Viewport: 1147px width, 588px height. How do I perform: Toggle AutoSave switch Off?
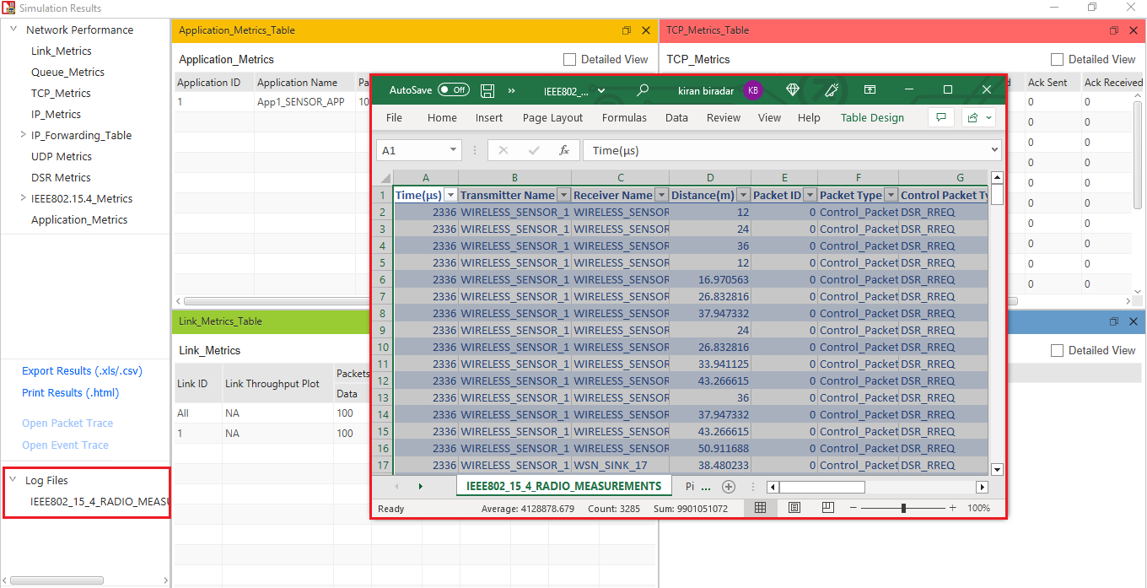coord(454,90)
